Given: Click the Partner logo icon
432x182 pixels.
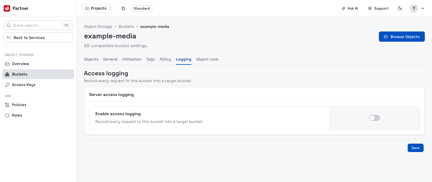Looking at the screenshot, I should click(x=7, y=8).
